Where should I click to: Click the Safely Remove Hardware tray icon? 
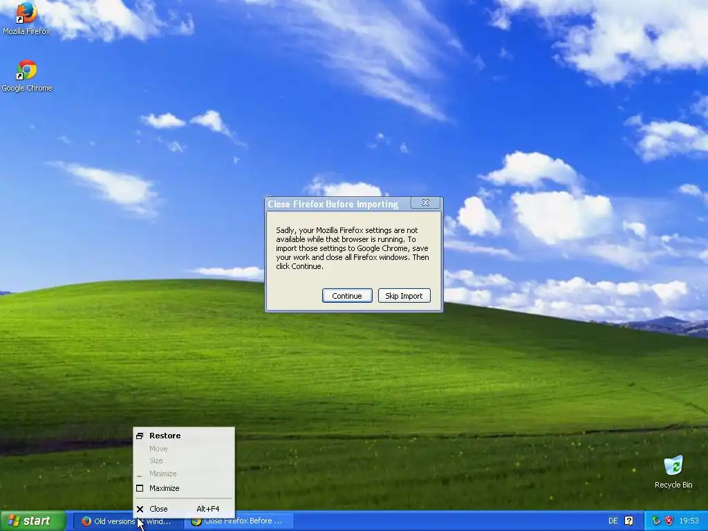pyautogui.click(x=656, y=521)
